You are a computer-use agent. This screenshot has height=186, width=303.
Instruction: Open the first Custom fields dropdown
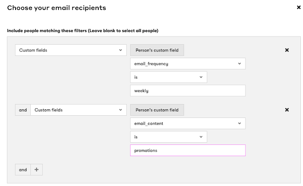pyautogui.click(x=71, y=50)
